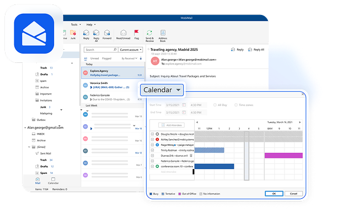Open the Current account dropdown

(x=130, y=50)
